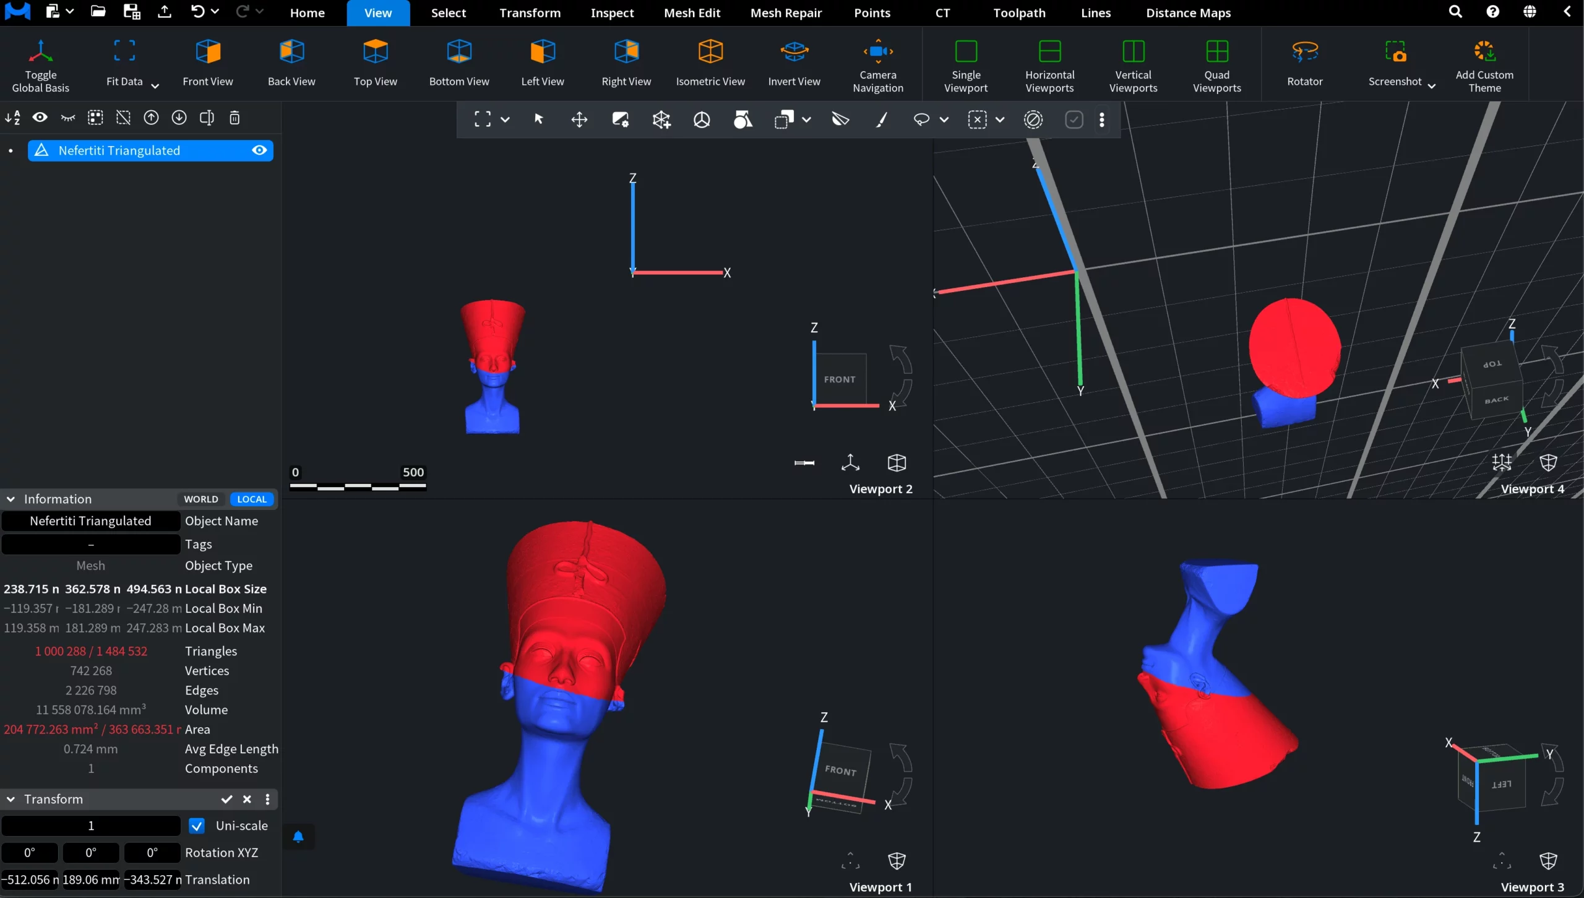Open undo history dropdown arrow

pos(215,12)
